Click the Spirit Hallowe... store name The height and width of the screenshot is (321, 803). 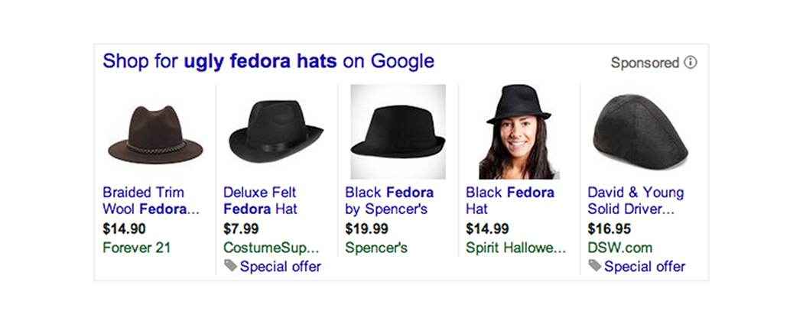[515, 248]
